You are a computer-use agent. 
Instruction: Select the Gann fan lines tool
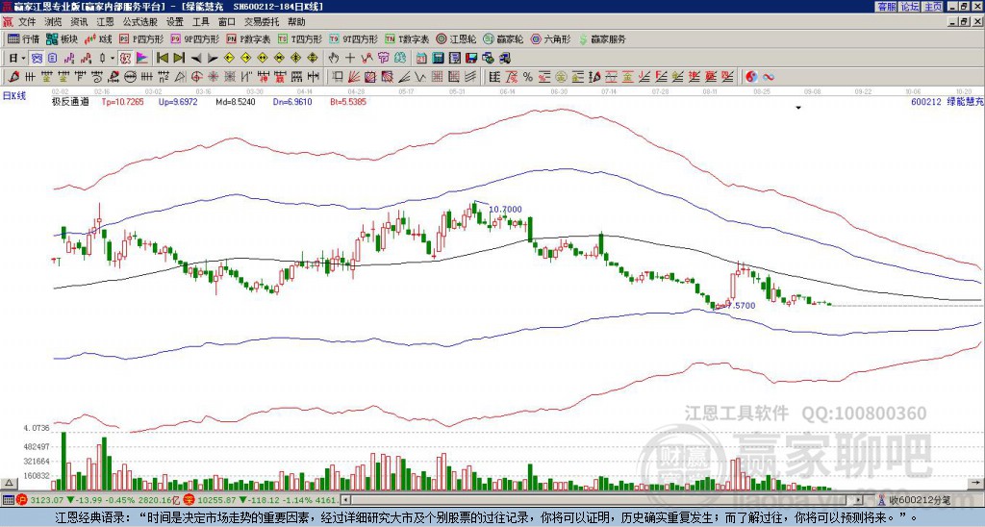[353, 77]
